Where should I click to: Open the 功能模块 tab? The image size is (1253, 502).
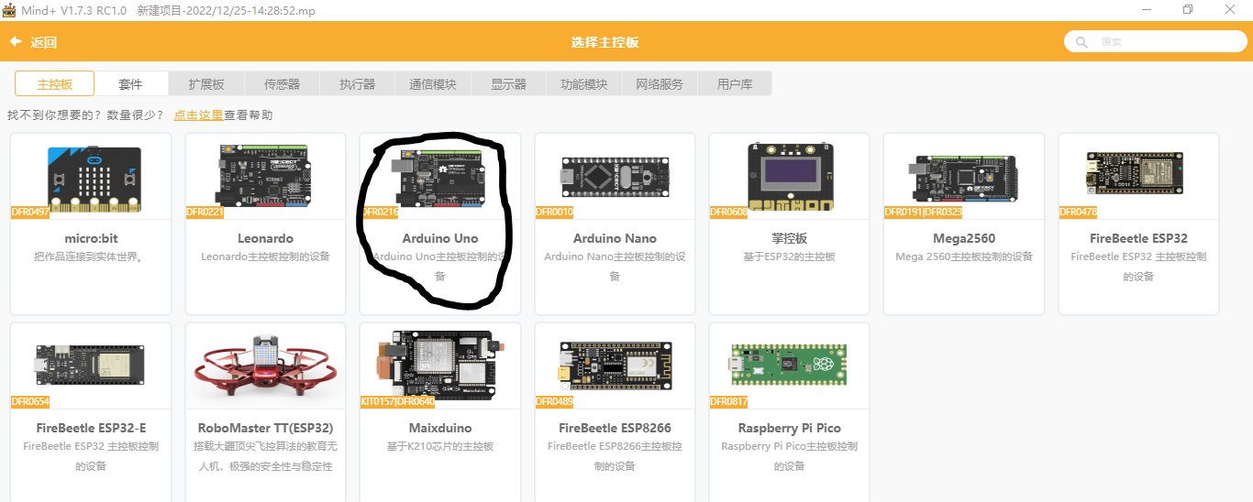pyautogui.click(x=584, y=84)
